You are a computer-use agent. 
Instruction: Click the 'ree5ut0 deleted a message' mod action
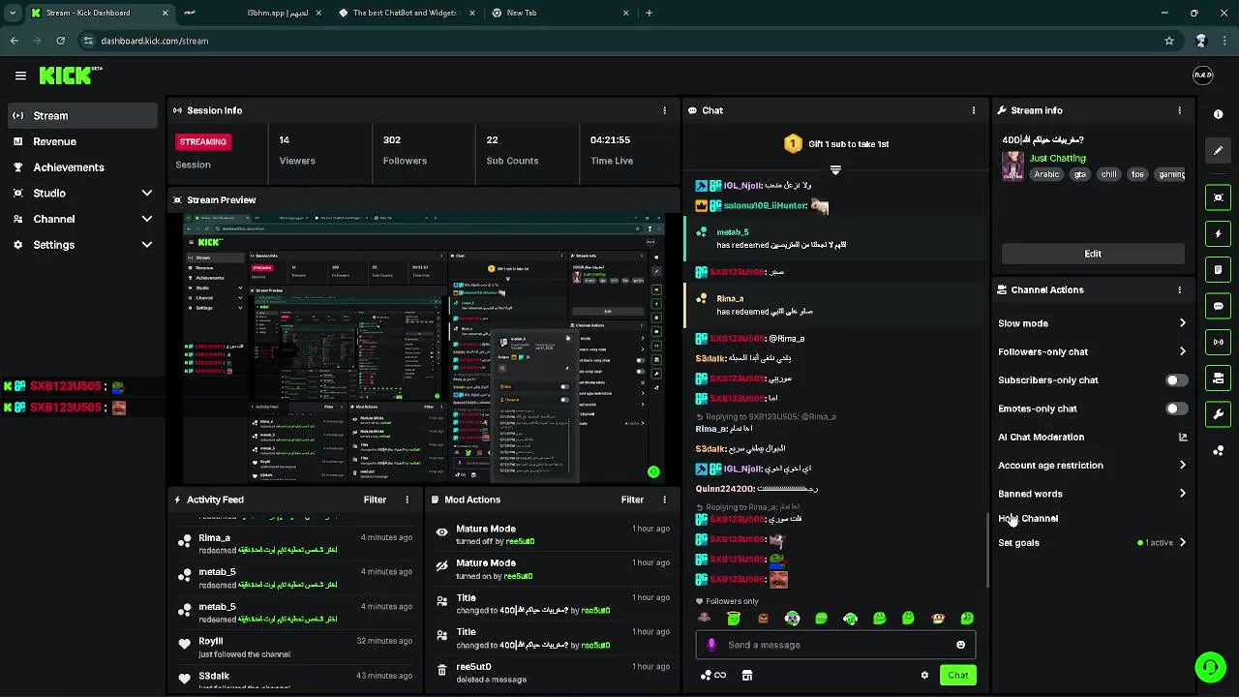coord(552,673)
